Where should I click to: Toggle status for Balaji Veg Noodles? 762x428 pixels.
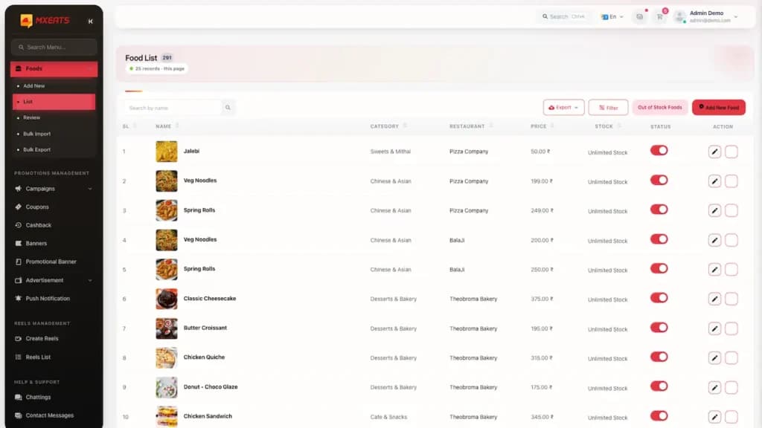tap(659, 239)
